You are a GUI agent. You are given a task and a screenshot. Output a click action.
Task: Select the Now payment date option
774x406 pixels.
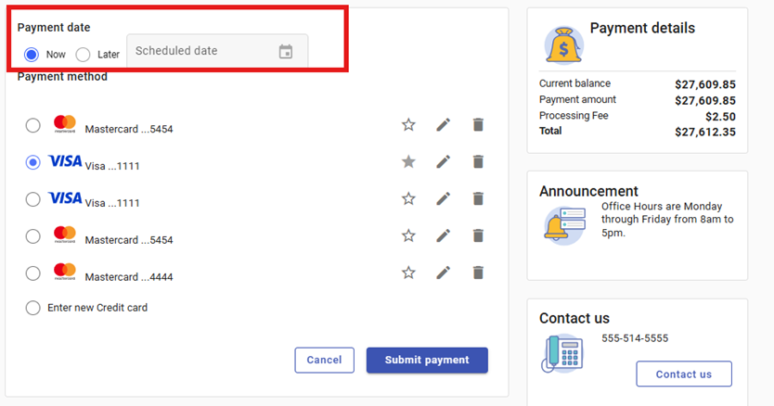click(x=32, y=55)
